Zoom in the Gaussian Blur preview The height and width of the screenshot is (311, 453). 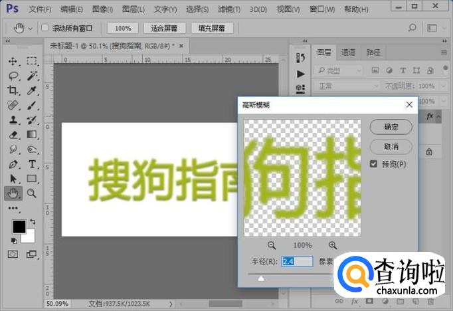click(x=333, y=245)
